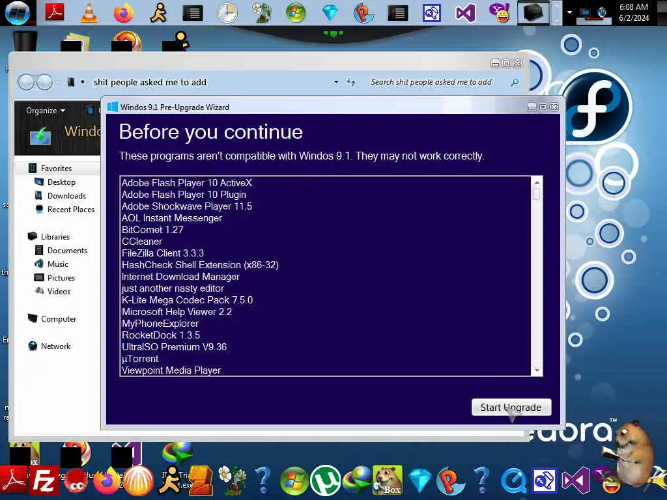Screen dimensions: 667x500
Task: Go back in the Explorer window
Action: point(26,82)
